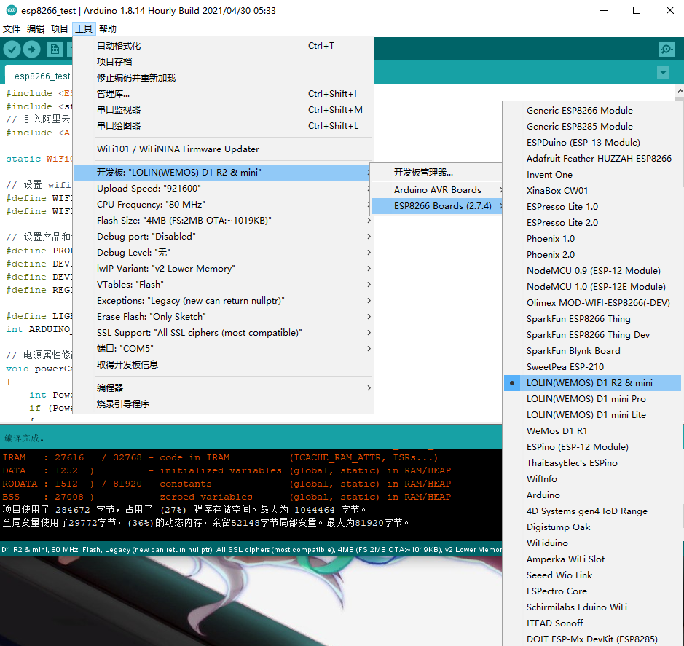684x646 pixels.
Task: Select Generic ESP8266 Module board
Action: pyautogui.click(x=592, y=111)
